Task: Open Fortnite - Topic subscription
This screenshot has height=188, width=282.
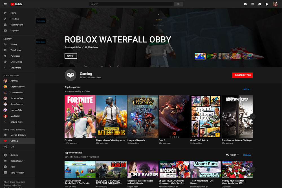Action: click(x=17, y=98)
